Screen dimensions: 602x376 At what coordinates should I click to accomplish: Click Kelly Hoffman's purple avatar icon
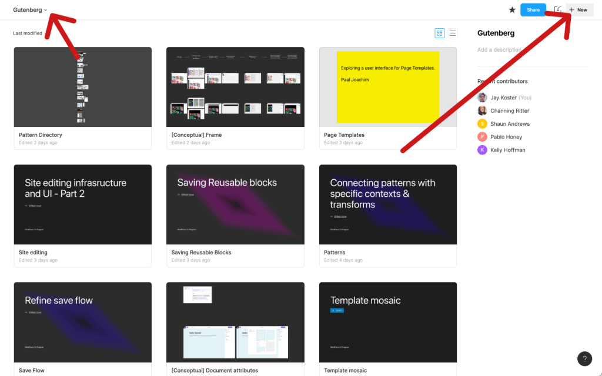pyautogui.click(x=482, y=150)
